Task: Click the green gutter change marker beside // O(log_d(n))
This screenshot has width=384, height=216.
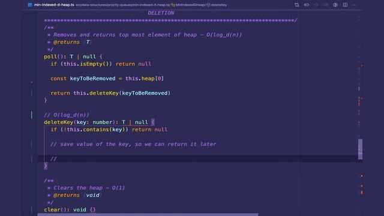Action: 32,115
